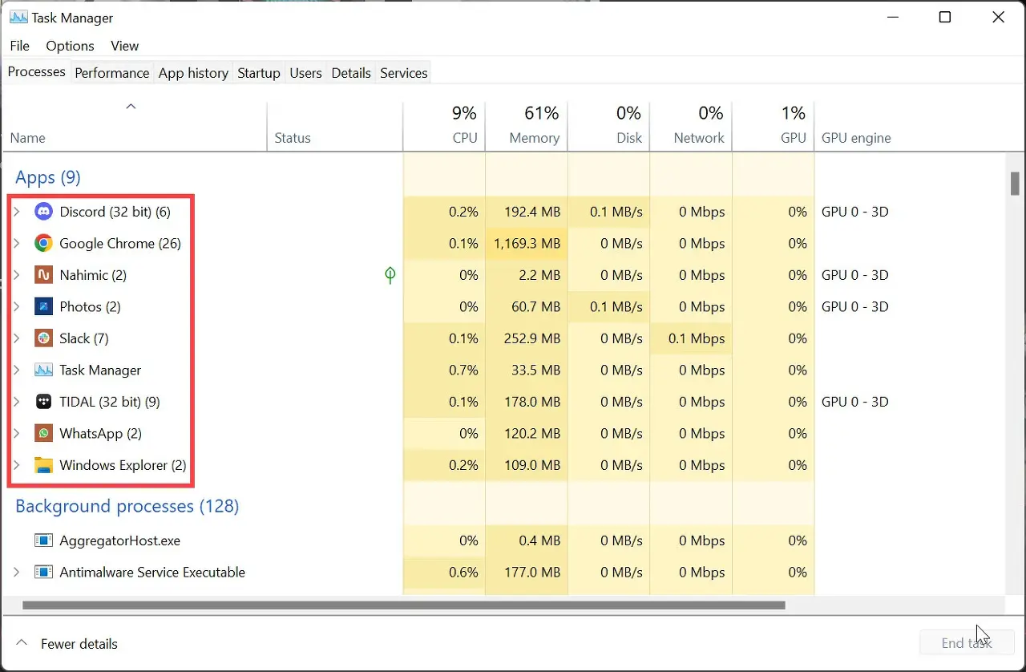
Task: Sort by the Name column header
Action: coord(134,126)
